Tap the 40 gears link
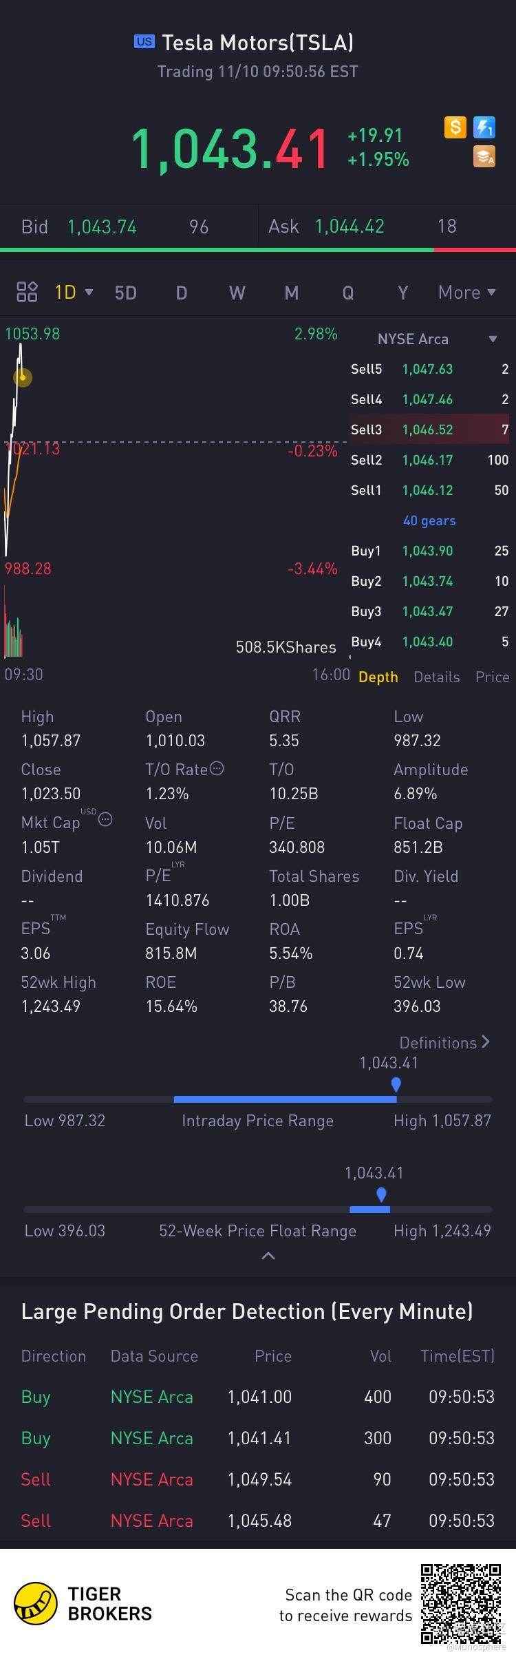This screenshot has height=1659, width=516. click(429, 520)
